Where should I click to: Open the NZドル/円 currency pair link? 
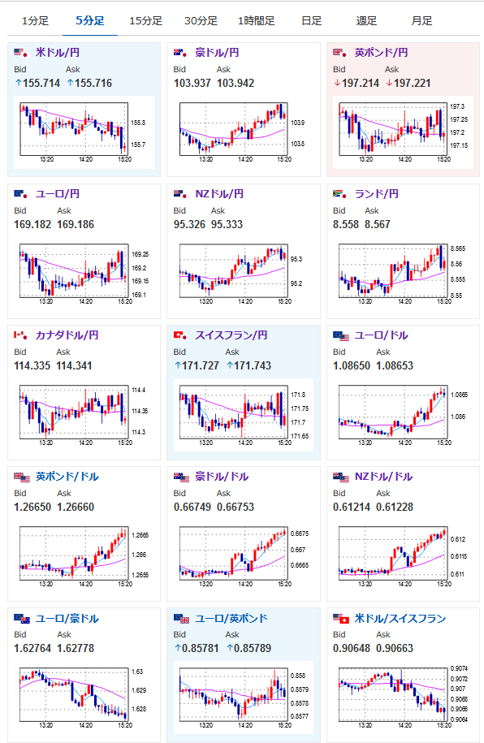point(219,194)
